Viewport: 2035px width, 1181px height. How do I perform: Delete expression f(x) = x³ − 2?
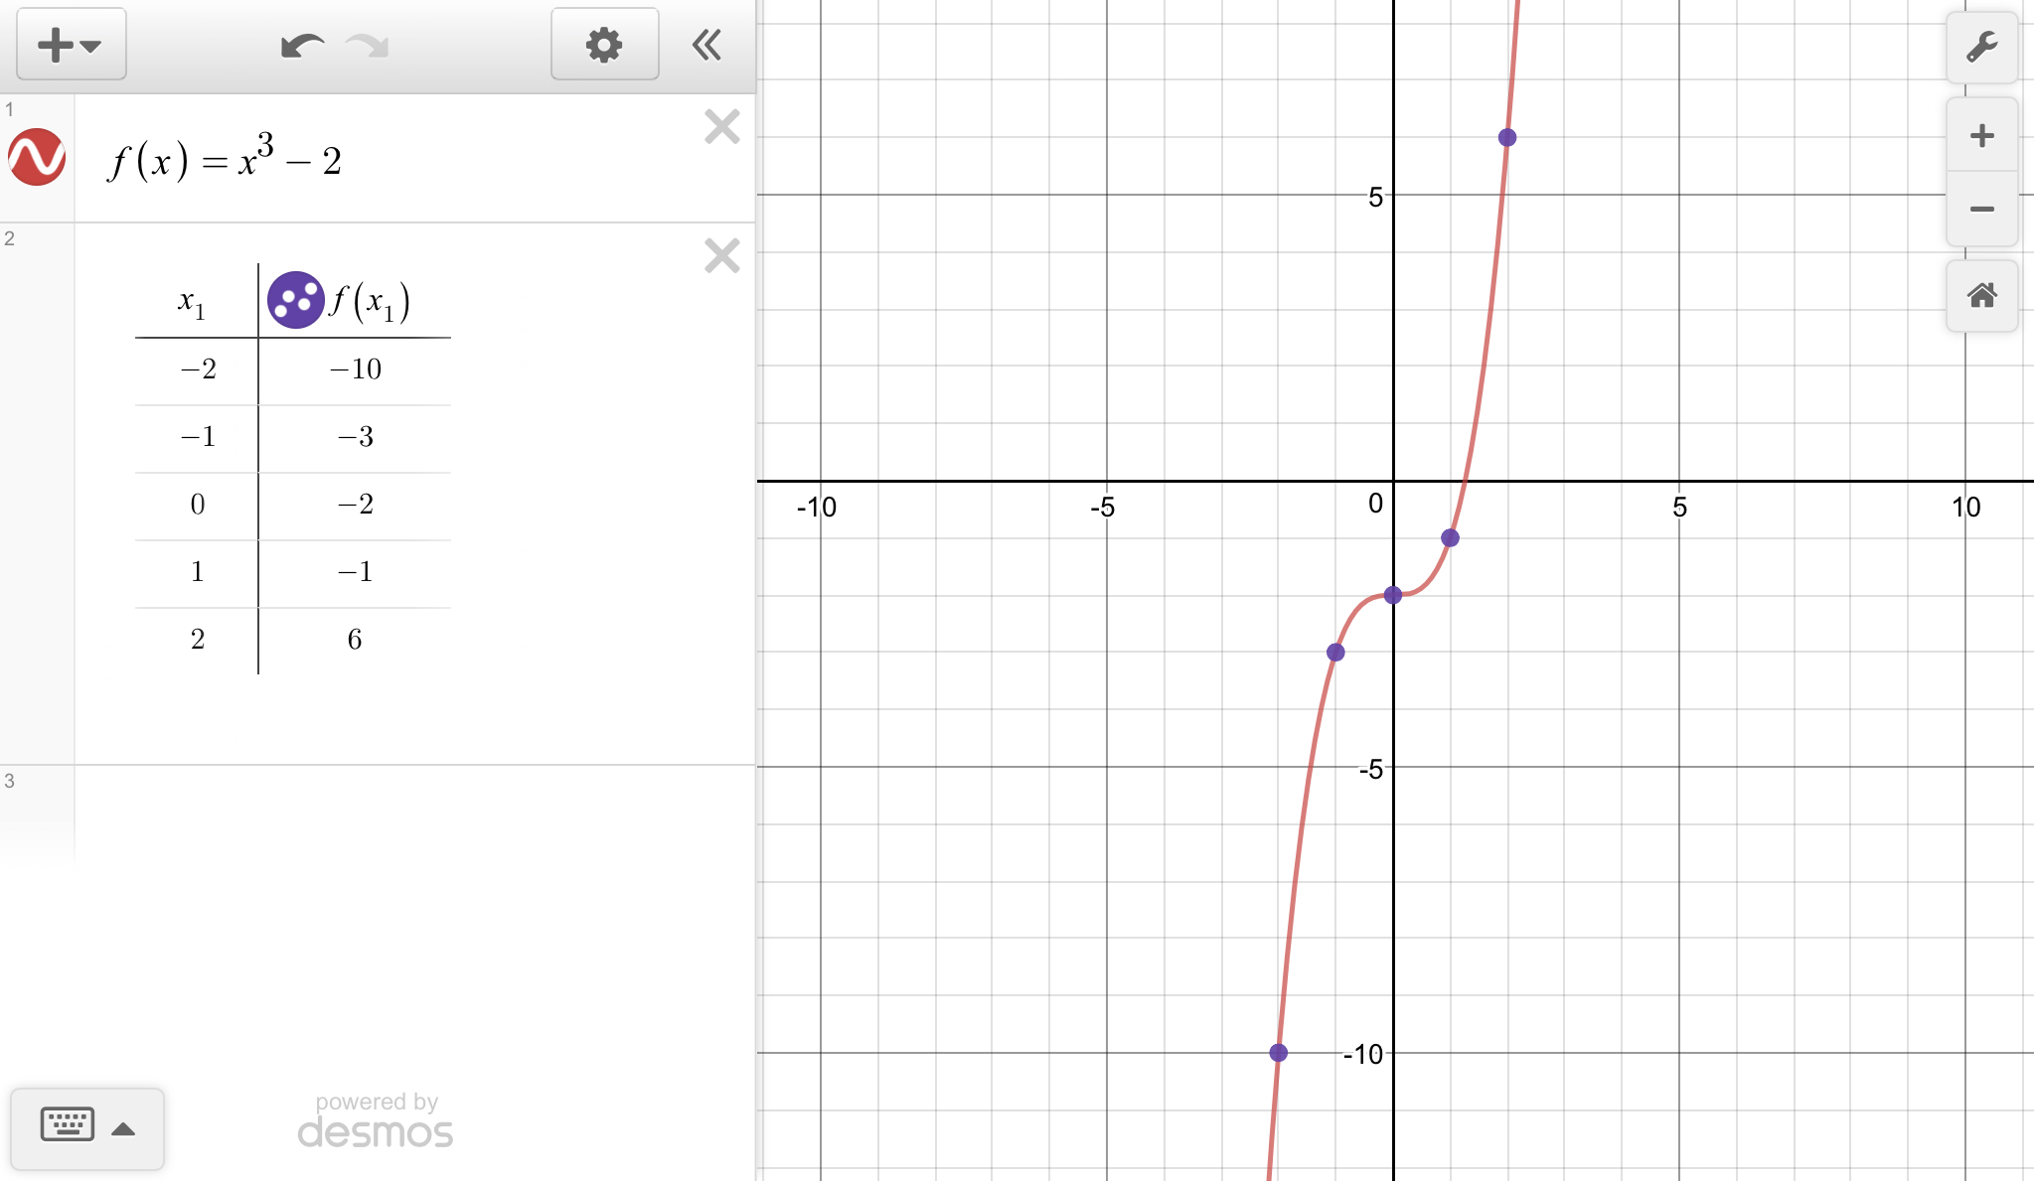click(722, 127)
